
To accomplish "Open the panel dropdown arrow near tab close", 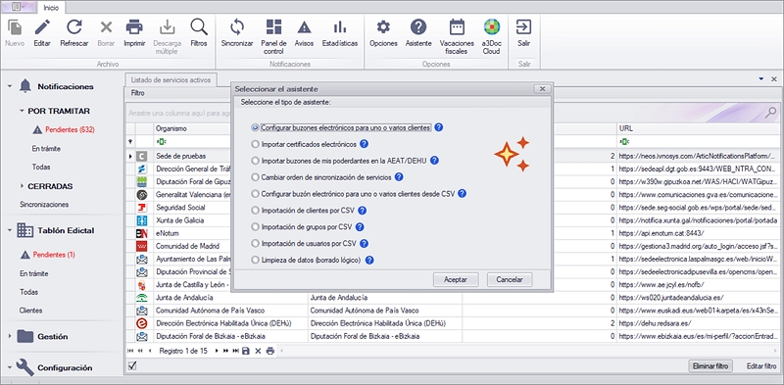I will 761,79.
